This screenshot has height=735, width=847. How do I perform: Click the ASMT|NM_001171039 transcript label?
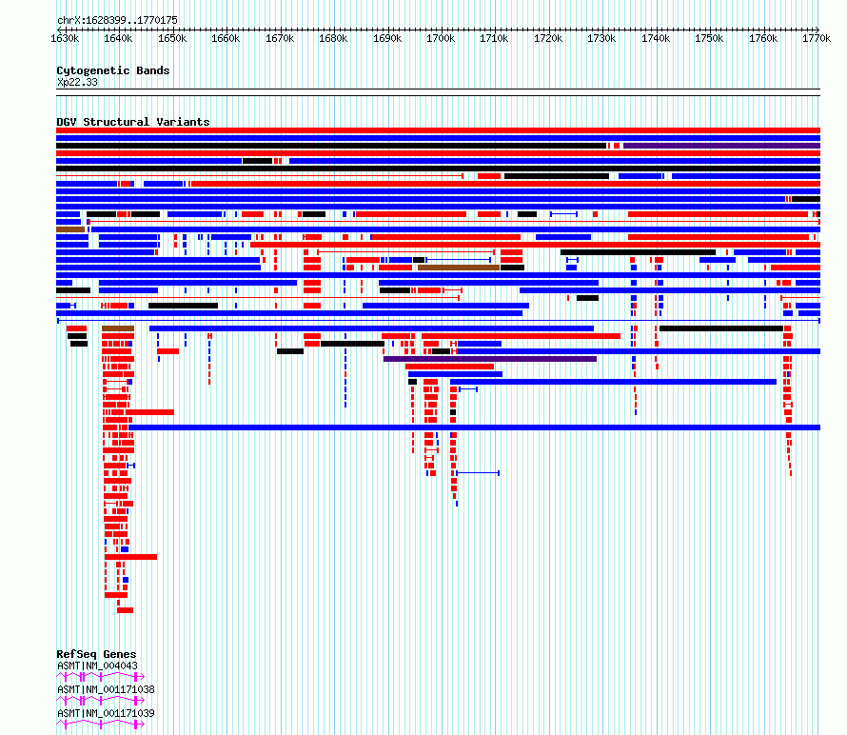[106, 713]
